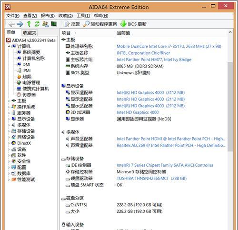Click the 处理器名称 row icon

tap(68, 46)
